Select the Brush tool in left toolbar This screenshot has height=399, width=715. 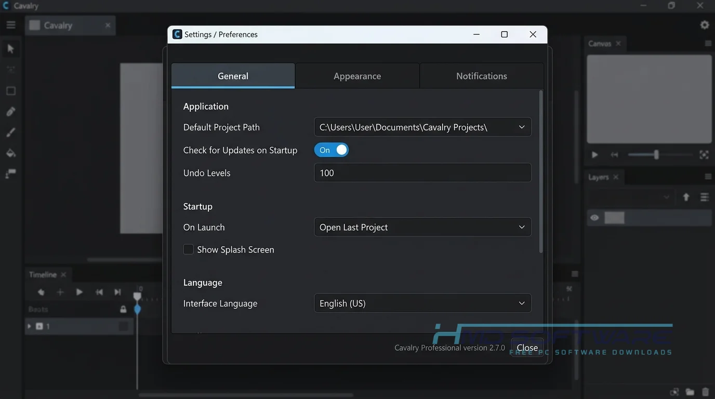tap(10, 132)
